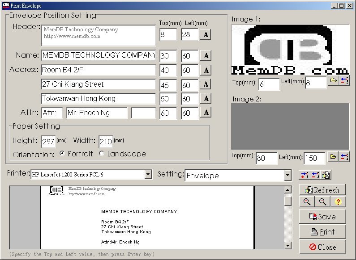
Task: Maximize the Print Envelope window
Action: pyautogui.click(x=342, y=6)
